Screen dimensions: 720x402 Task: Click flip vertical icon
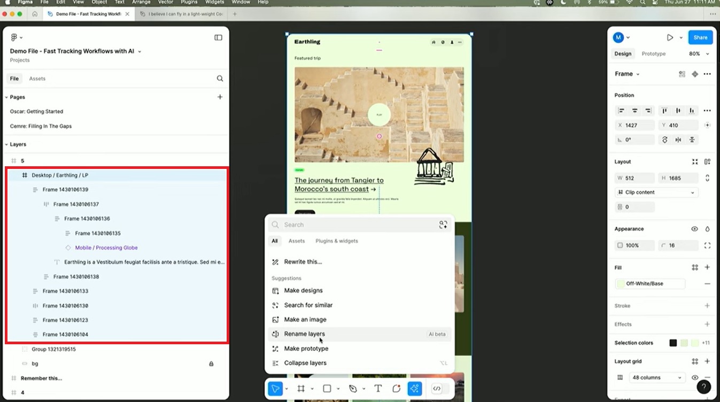[692, 140]
